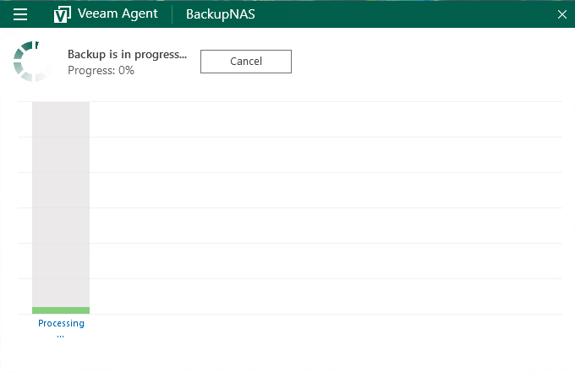Screen dimensions: 575x372
Task: Click the chart baseline above the Processing label
Action: point(321,315)
